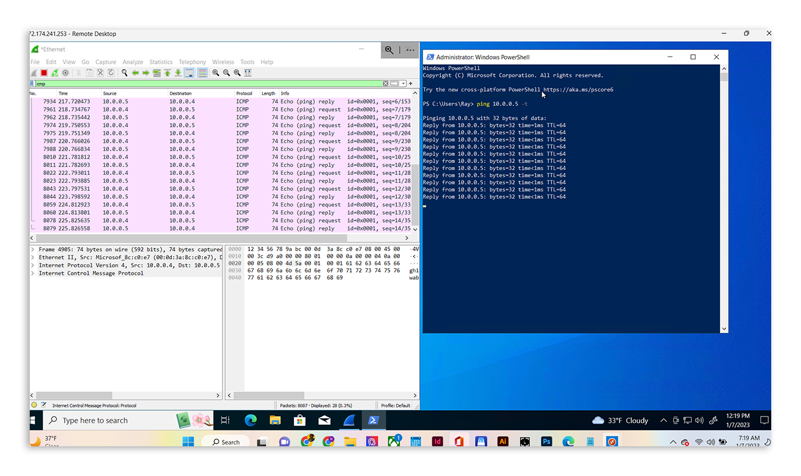Open the Statistics menu
The width and height of the screenshot is (801, 476).
[x=161, y=61]
